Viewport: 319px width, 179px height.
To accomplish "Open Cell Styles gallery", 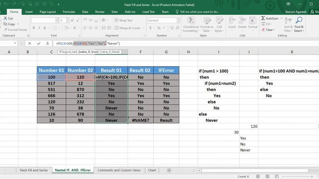I will 219,24.
